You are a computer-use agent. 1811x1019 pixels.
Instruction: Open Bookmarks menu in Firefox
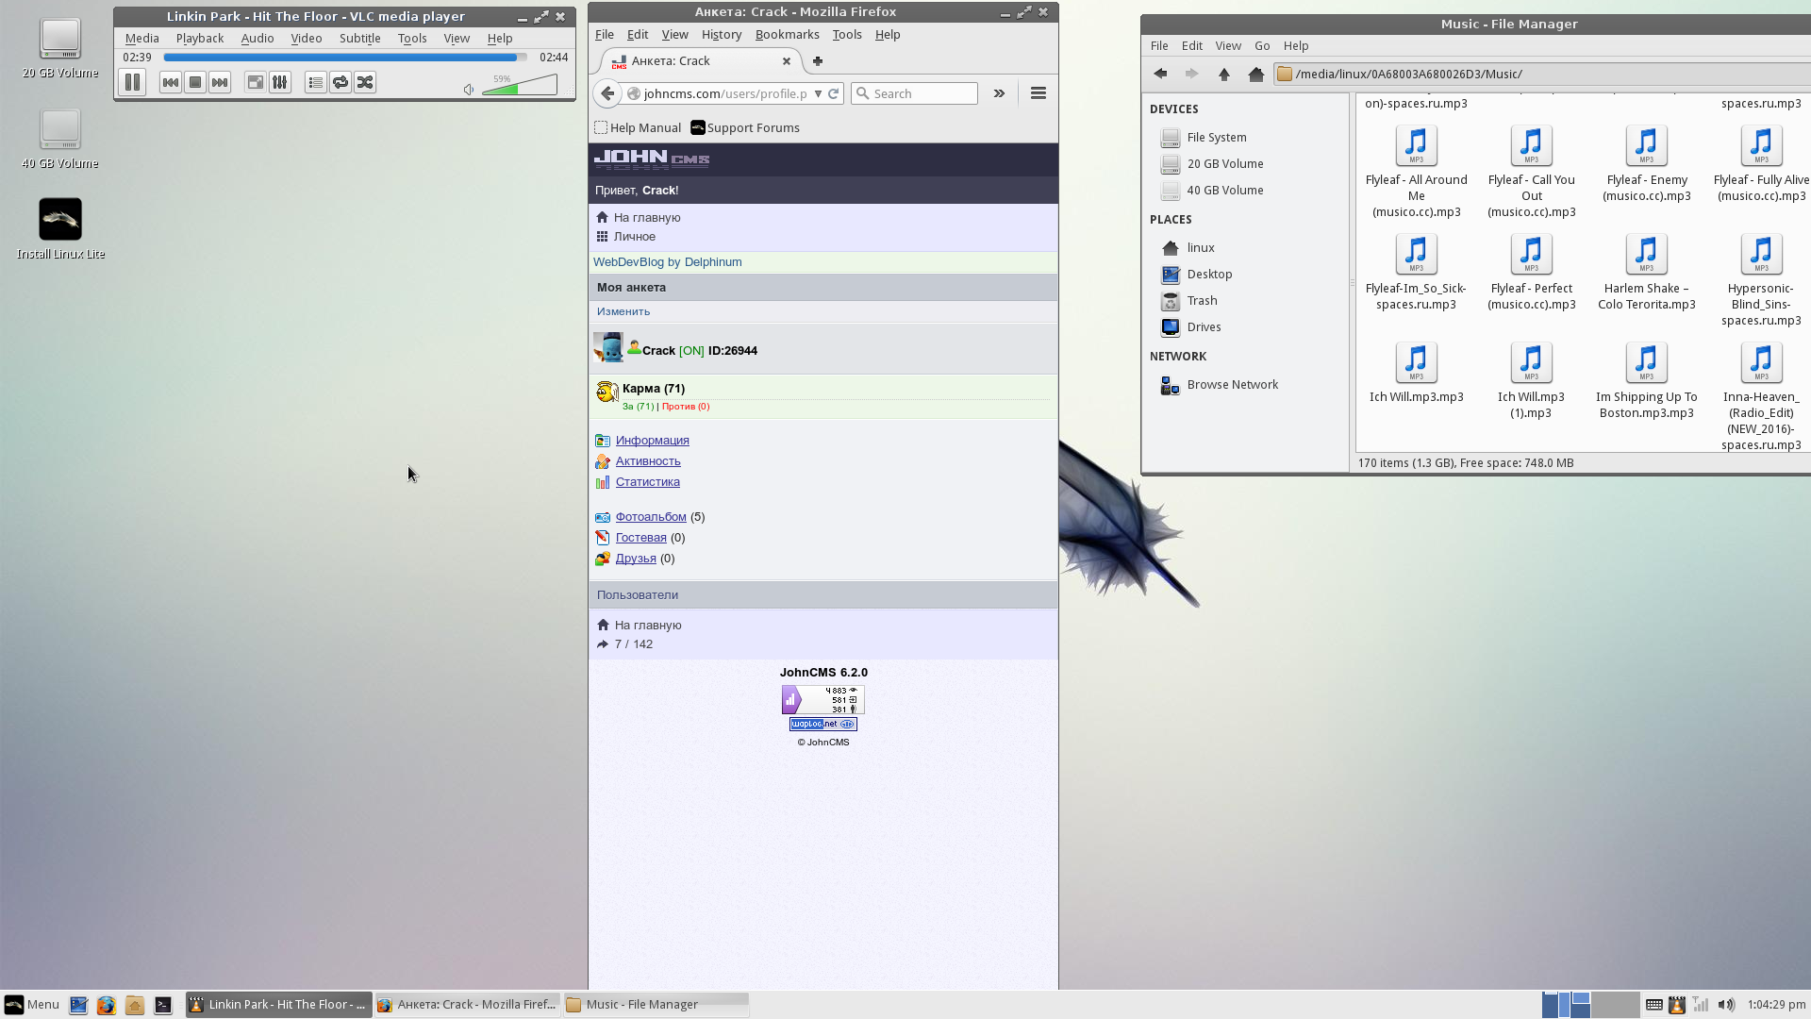(787, 35)
